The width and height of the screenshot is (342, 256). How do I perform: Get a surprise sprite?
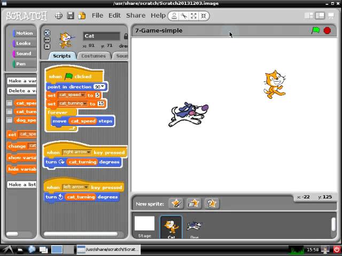coord(212,204)
